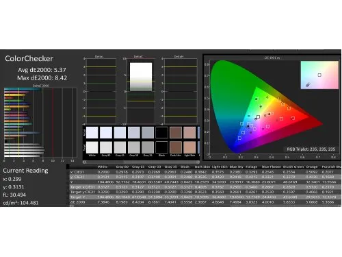
Task: Select the target Gray 35 swatch
Action: click(148, 147)
